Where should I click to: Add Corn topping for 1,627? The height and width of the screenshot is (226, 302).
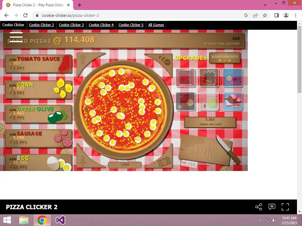point(39,89)
